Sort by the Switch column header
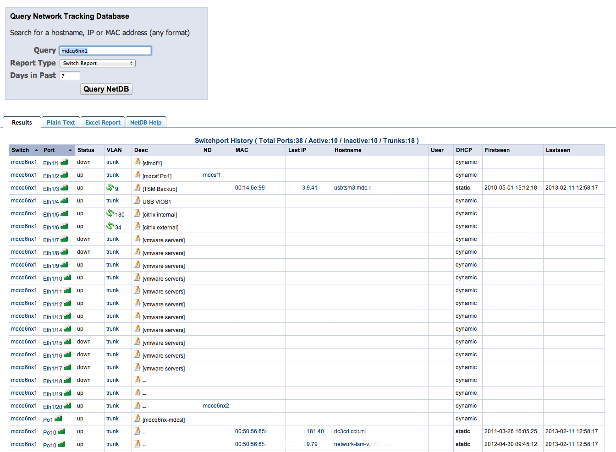This screenshot has width=616, height=452. pyautogui.click(x=25, y=150)
